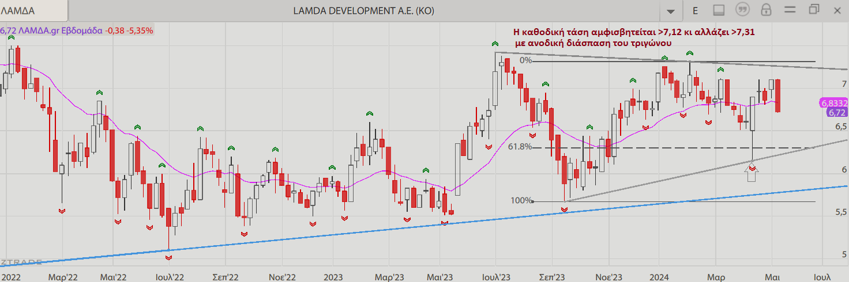Select annotation line 'με ανοδική διάσπαση του τριγώνου'
The width and height of the screenshot is (849, 282).
pos(593,43)
